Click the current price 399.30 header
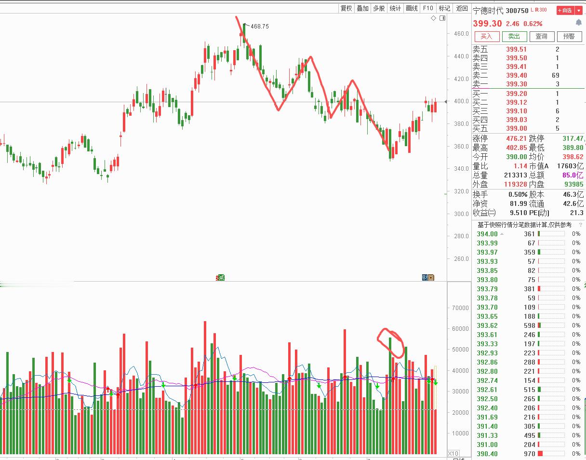Viewport: 586px width, 460px height. 487,24
